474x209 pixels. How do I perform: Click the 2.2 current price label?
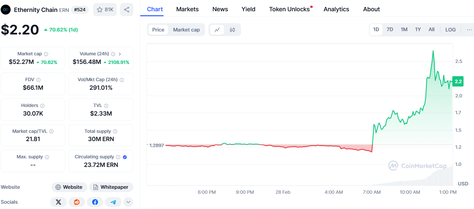coord(458,81)
